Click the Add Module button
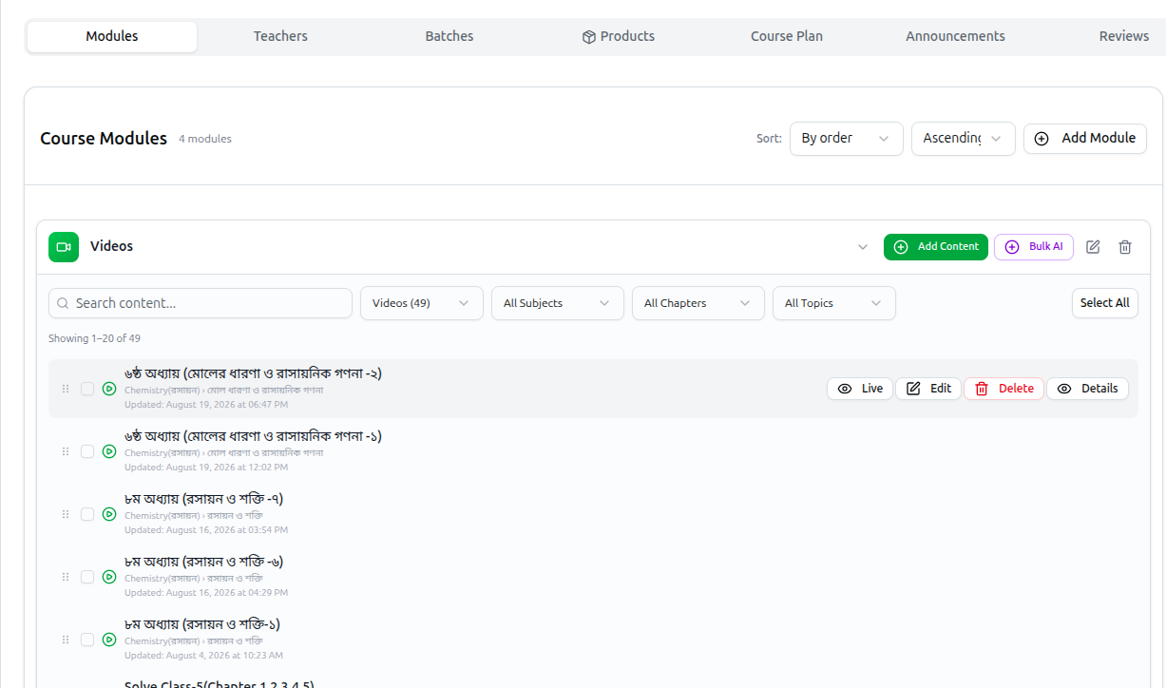The height and width of the screenshot is (688, 1166). coord(1085,139)
